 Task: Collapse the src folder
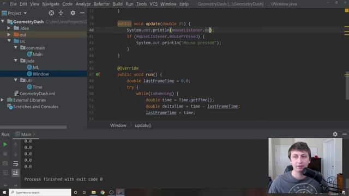coord(9,41)
